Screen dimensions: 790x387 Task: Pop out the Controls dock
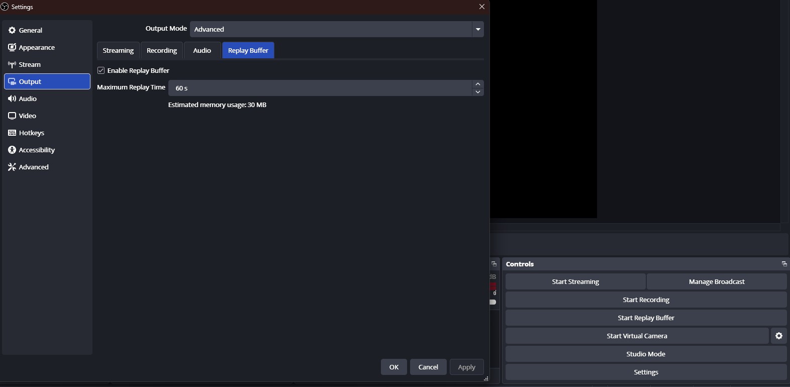(784, 264)
